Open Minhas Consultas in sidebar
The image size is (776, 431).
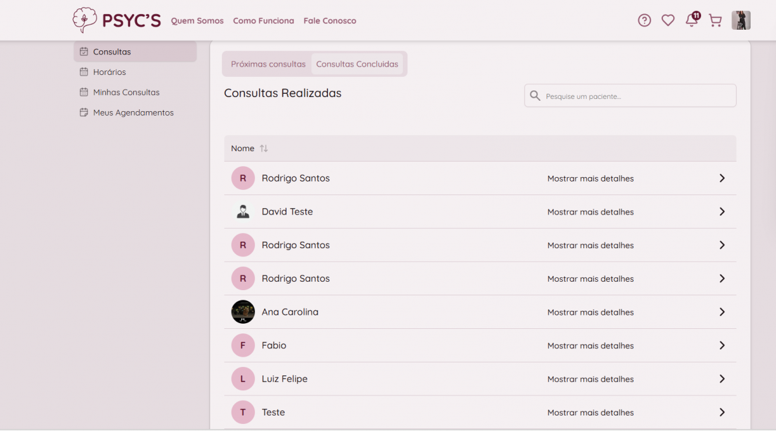coord(126,92)
